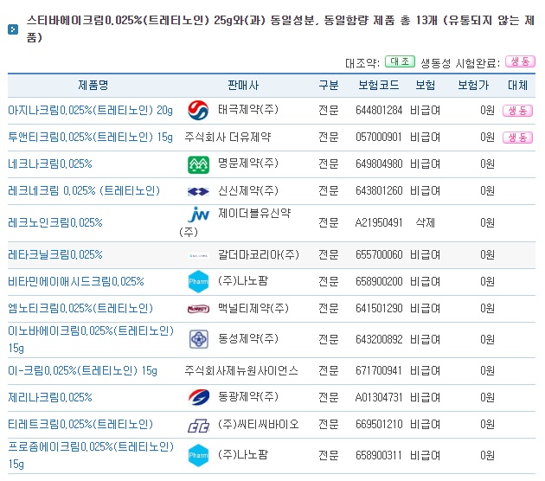Click insurance code A21950491
The width and height of the screenshot is (545, 481).
point(379,222)
